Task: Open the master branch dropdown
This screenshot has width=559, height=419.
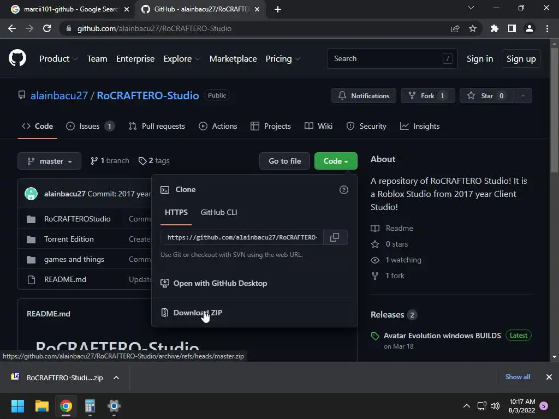Action: click(49, 161)
